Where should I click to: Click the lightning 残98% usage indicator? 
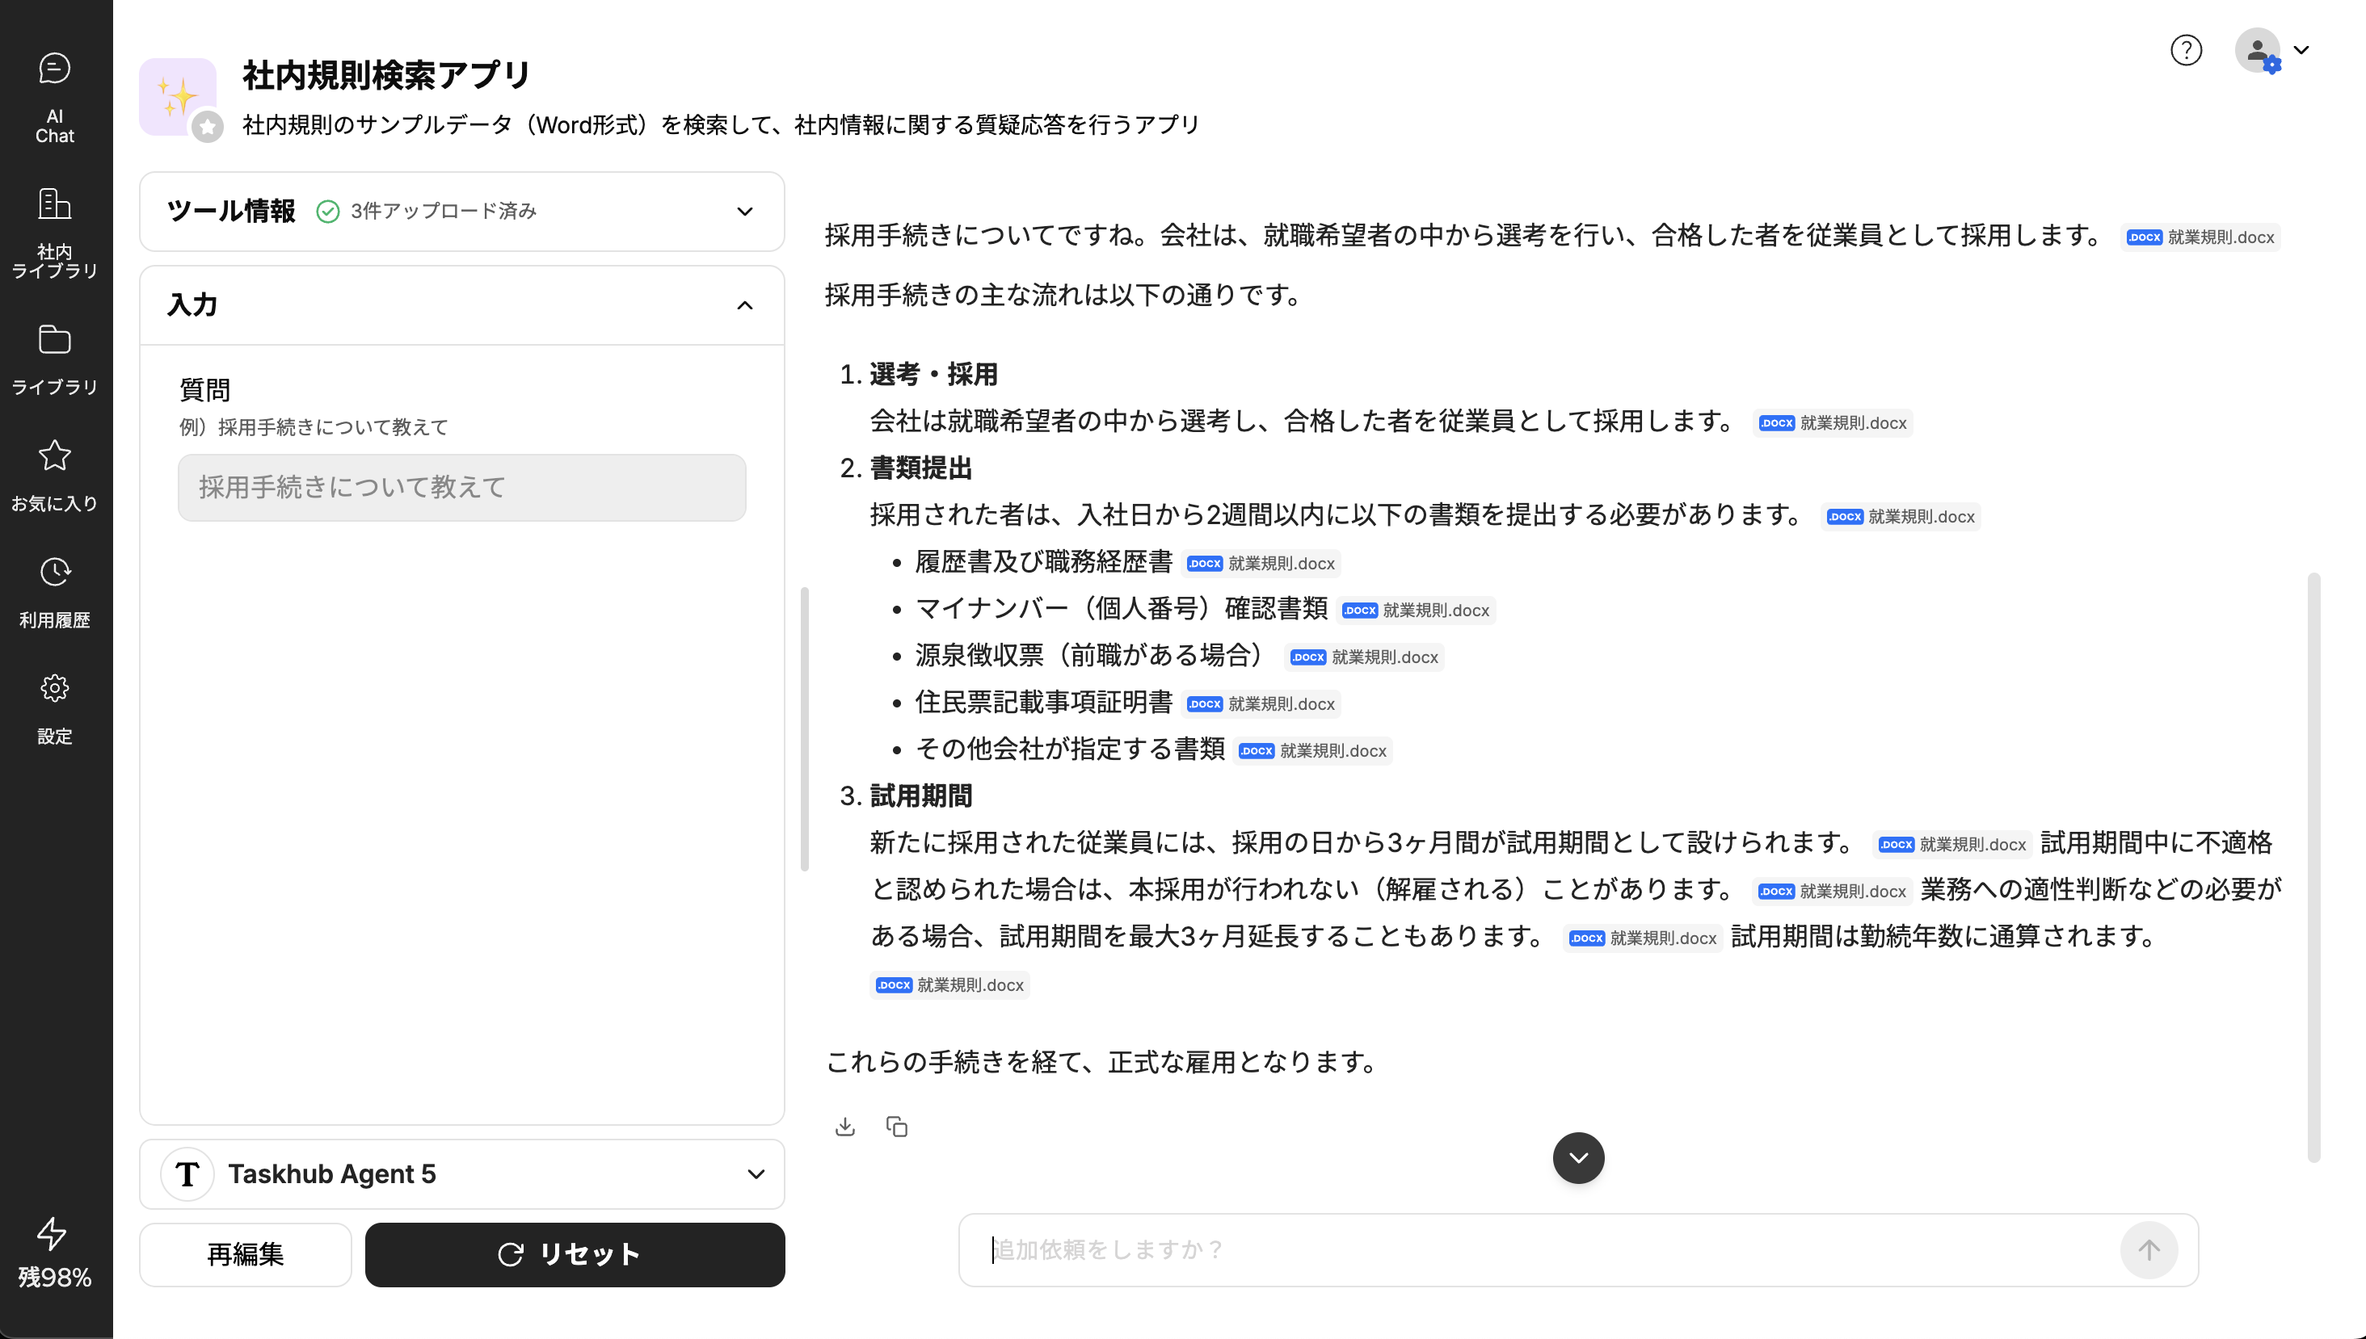pos(53,1234)
